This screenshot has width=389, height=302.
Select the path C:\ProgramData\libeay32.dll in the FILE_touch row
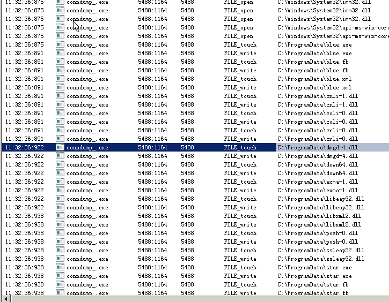321,199
